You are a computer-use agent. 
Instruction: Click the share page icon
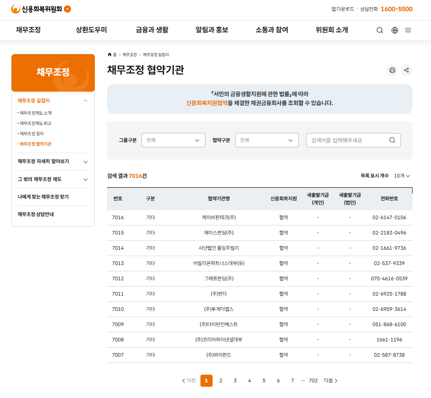point(407,71)
